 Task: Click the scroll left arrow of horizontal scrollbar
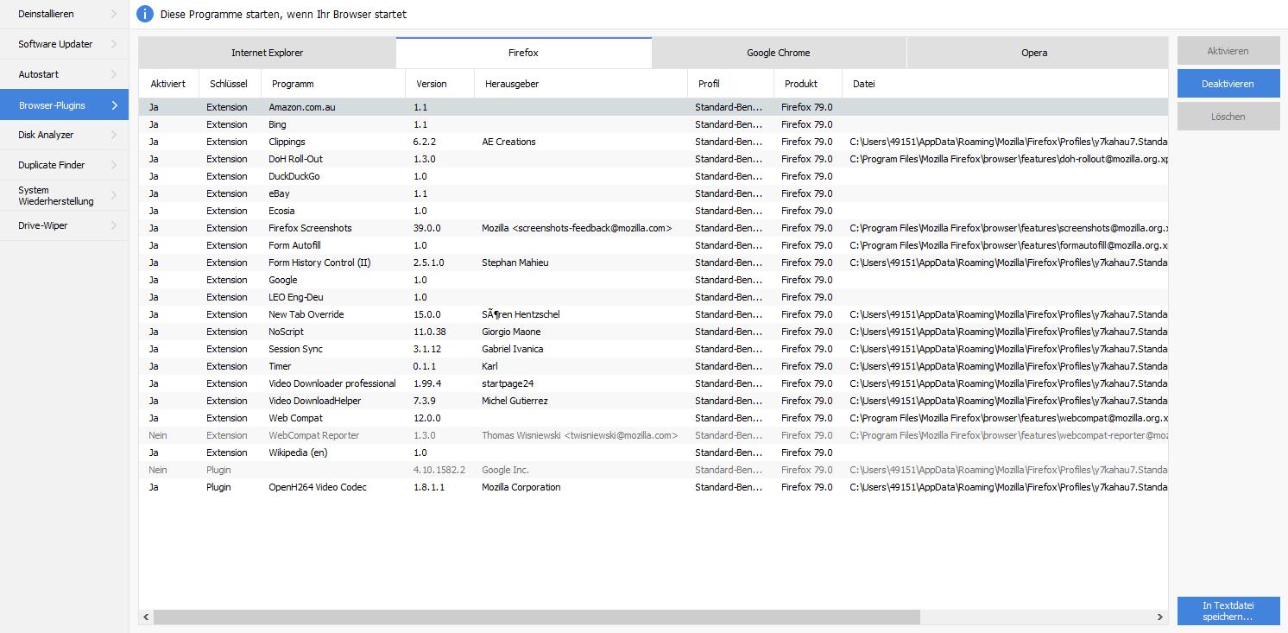(146, 617)
